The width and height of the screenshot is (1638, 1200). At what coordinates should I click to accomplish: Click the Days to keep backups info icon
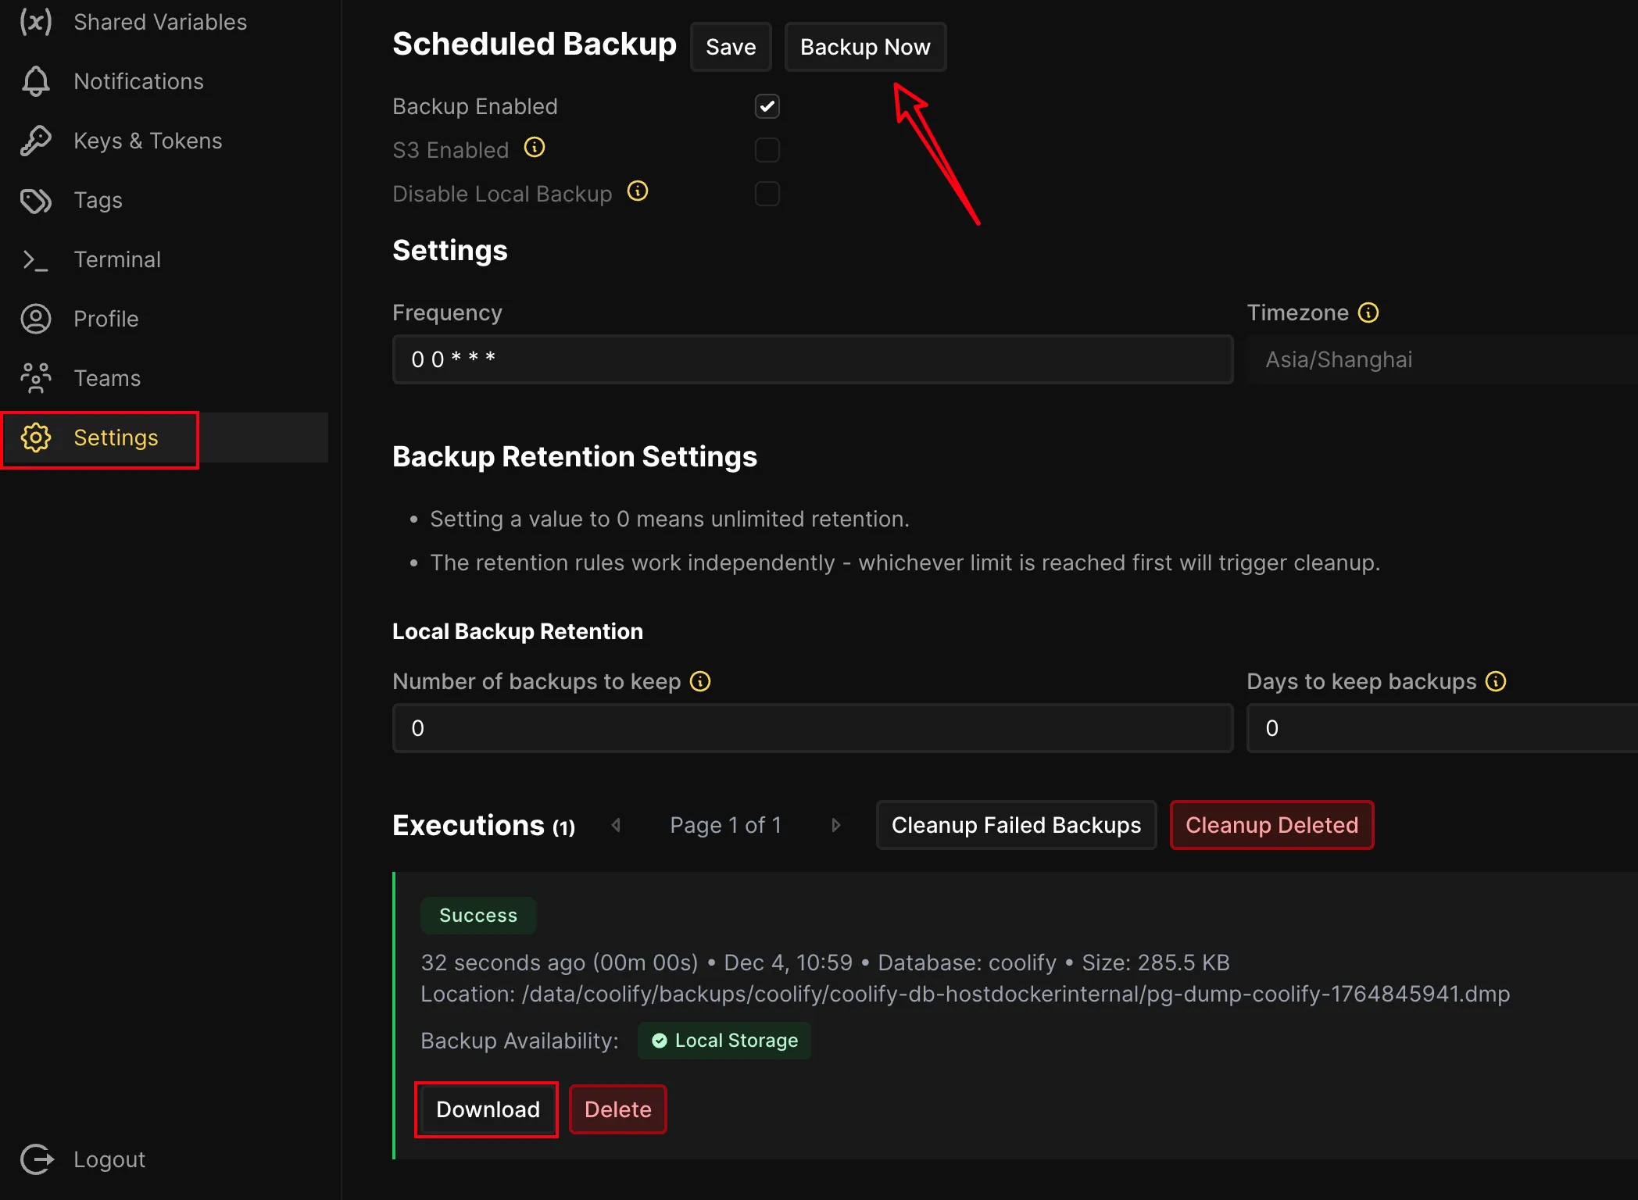point(1497,681)
